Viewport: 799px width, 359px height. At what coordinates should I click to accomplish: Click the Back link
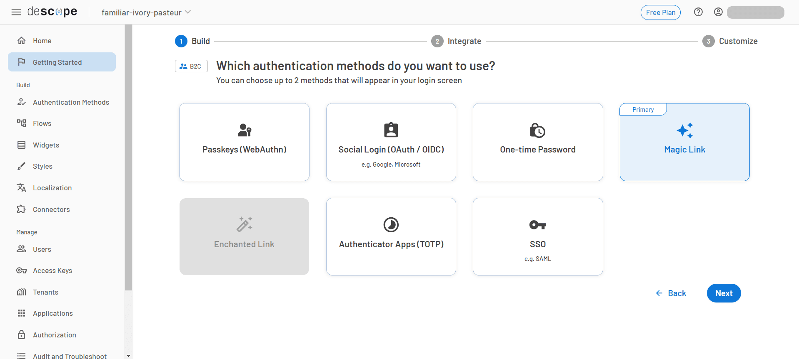[x=671, y=293]
